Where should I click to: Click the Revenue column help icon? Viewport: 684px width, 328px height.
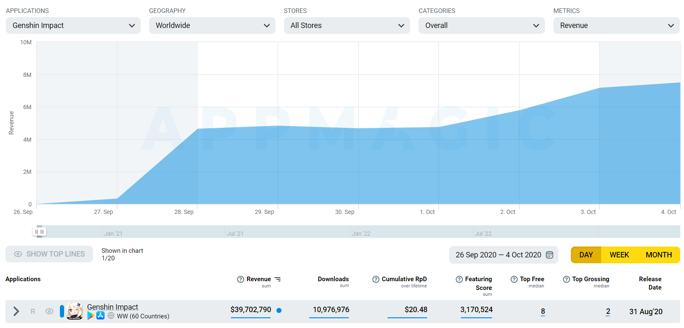(240, 279)
